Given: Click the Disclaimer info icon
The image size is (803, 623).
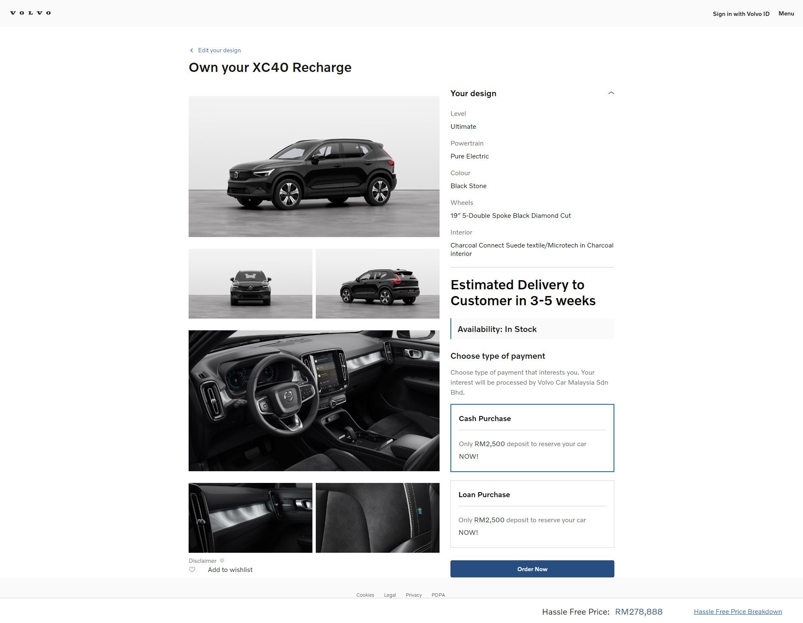Looking at the screenshot, I should click(x=222, y=561).
